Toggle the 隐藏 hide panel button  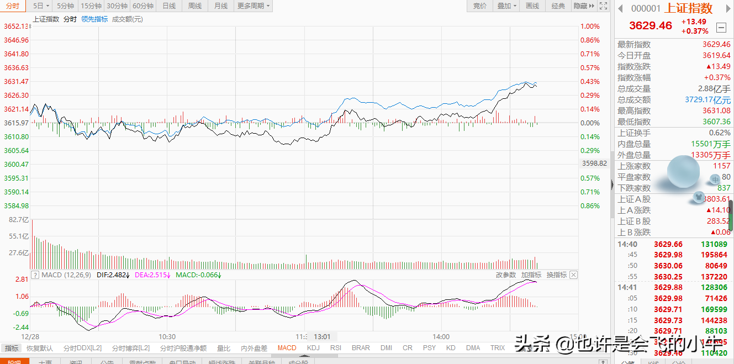[x=583, y=6]
